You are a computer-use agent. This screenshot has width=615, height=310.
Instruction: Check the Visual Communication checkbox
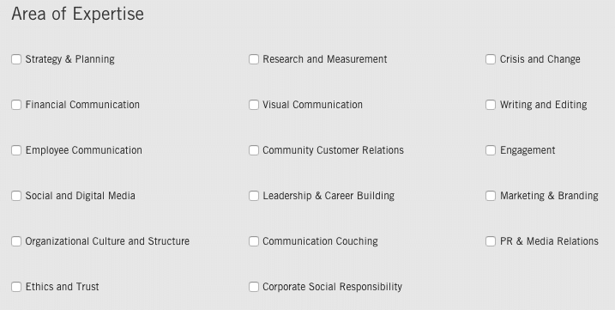point(254,105)
